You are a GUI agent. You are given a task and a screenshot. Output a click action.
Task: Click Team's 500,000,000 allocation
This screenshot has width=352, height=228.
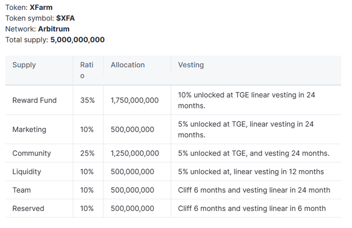133,190
